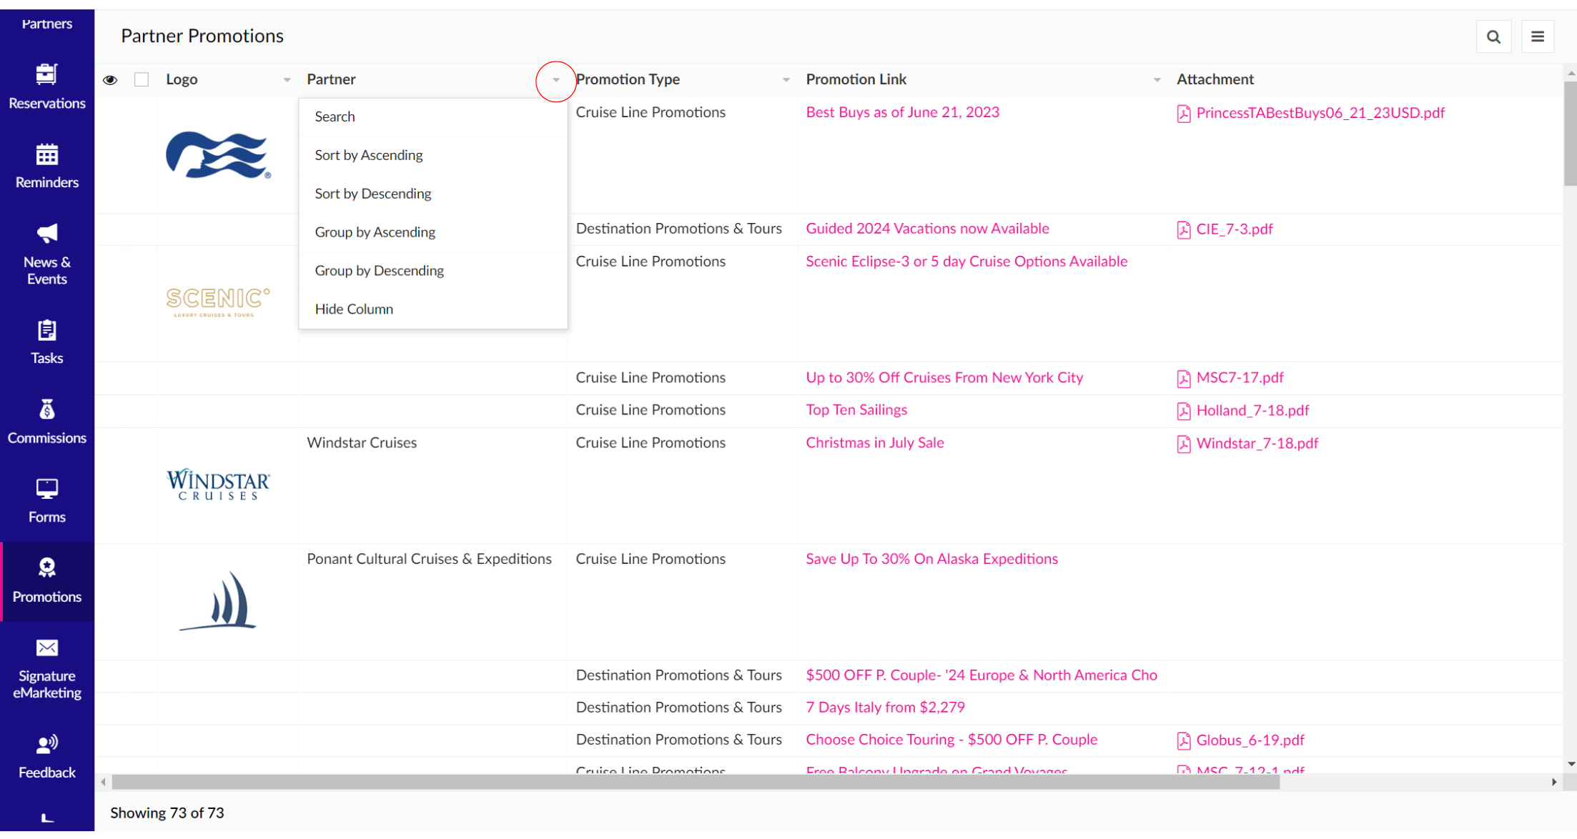Choose Sort by Ascending menu option
The image size is (1577, 839).
click(x=368, y=155)
